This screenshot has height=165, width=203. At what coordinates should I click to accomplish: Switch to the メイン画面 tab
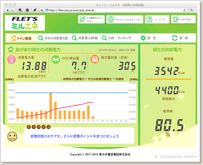pos(21,38)
